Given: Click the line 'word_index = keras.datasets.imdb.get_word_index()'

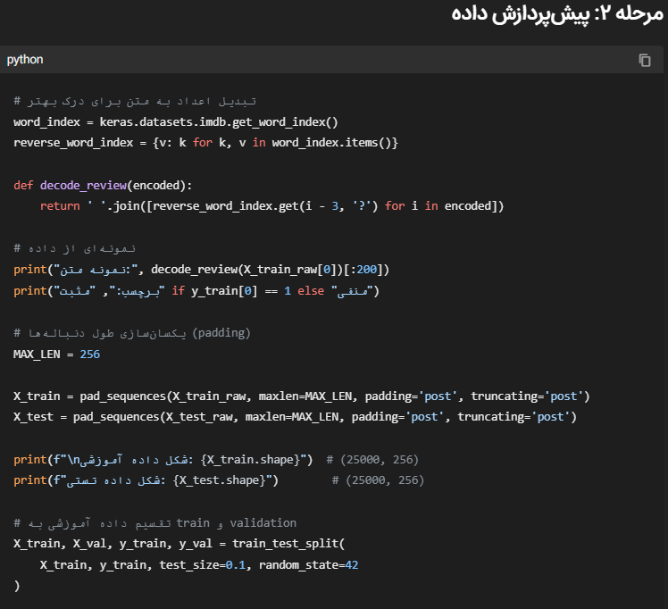Looking at the screenshot, I should (x=176, y=122).
